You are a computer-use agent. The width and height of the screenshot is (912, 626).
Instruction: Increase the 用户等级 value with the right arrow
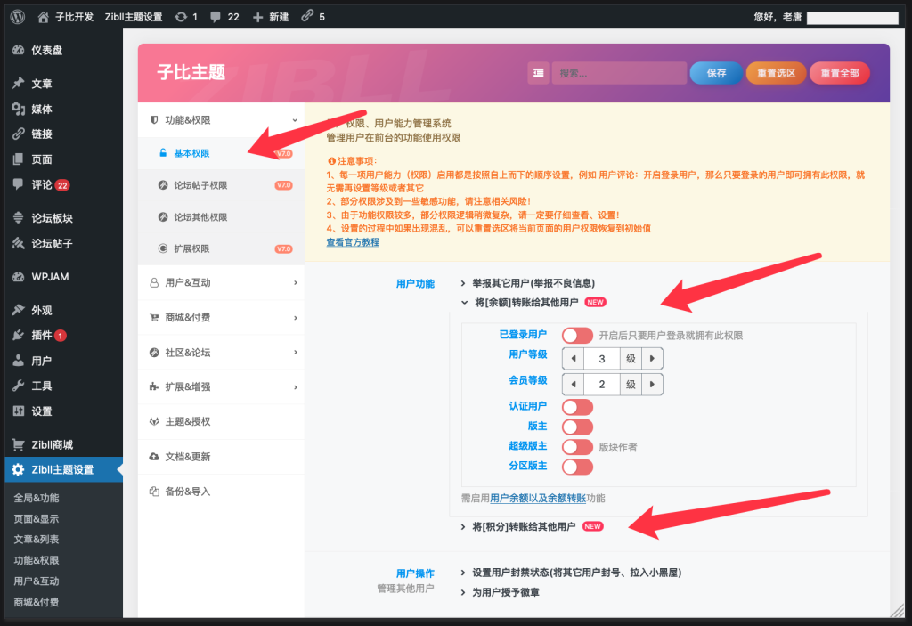point(652,358)
